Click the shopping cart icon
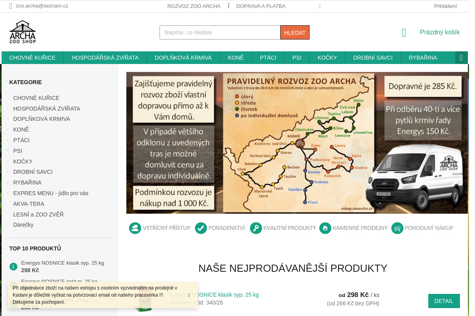 click(404, 33)
